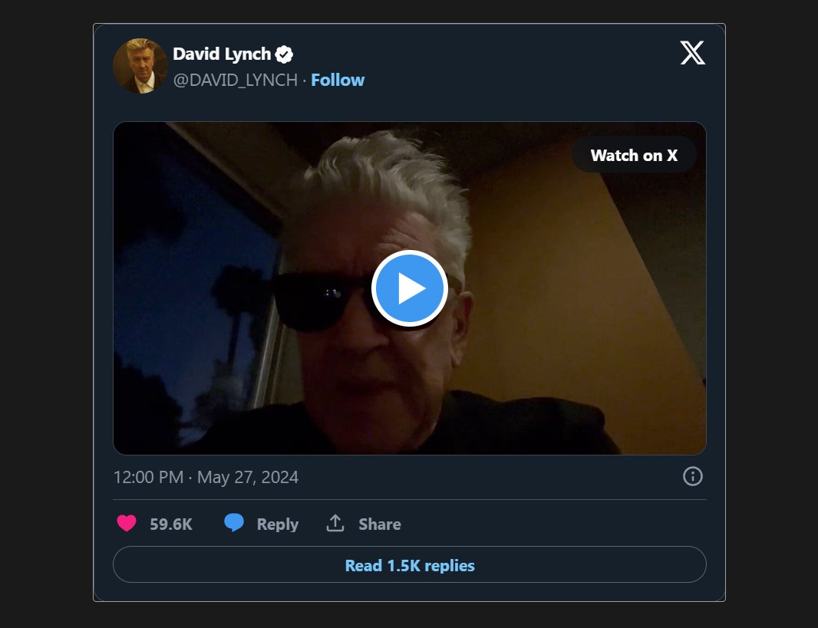Open David Lynch's profile via his name
The width and height of the screenshot is (818, 628).
pyautogui.click(x=221, y=54)
